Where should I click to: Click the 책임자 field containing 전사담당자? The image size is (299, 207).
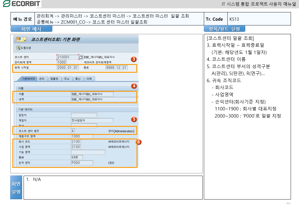click(x=92, y=120)
